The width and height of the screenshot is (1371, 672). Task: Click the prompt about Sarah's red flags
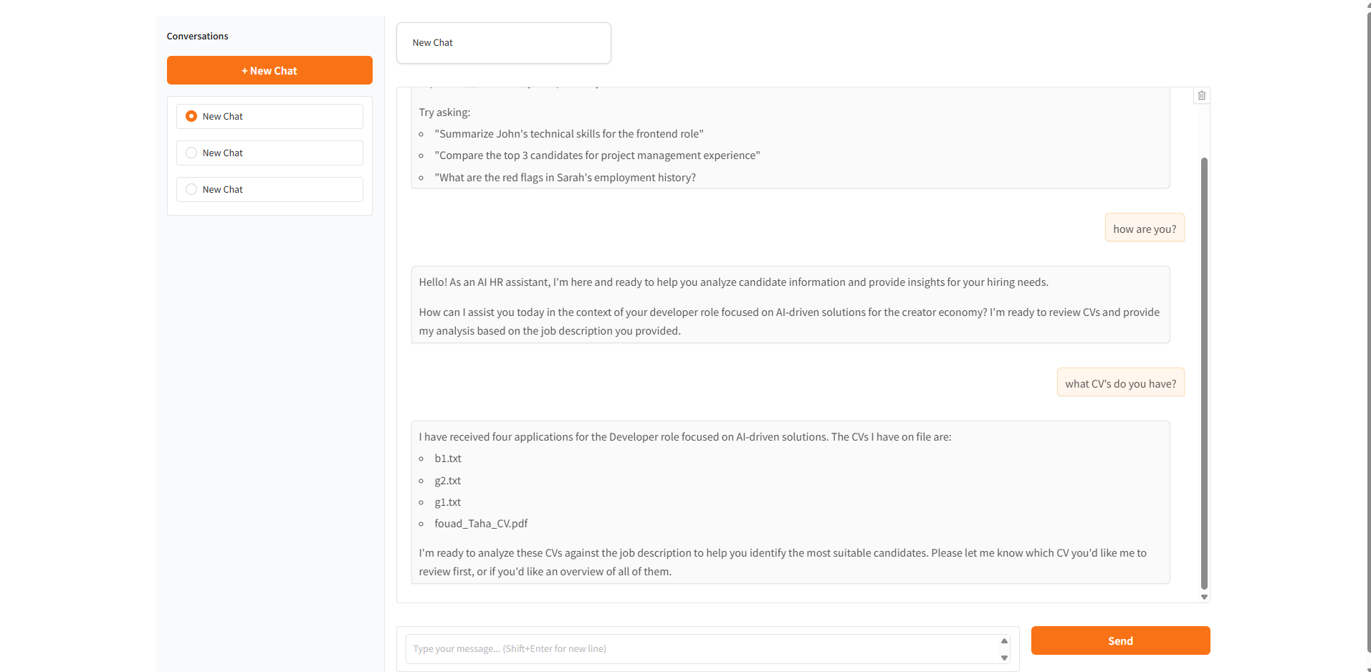click(x=565, y=177)
